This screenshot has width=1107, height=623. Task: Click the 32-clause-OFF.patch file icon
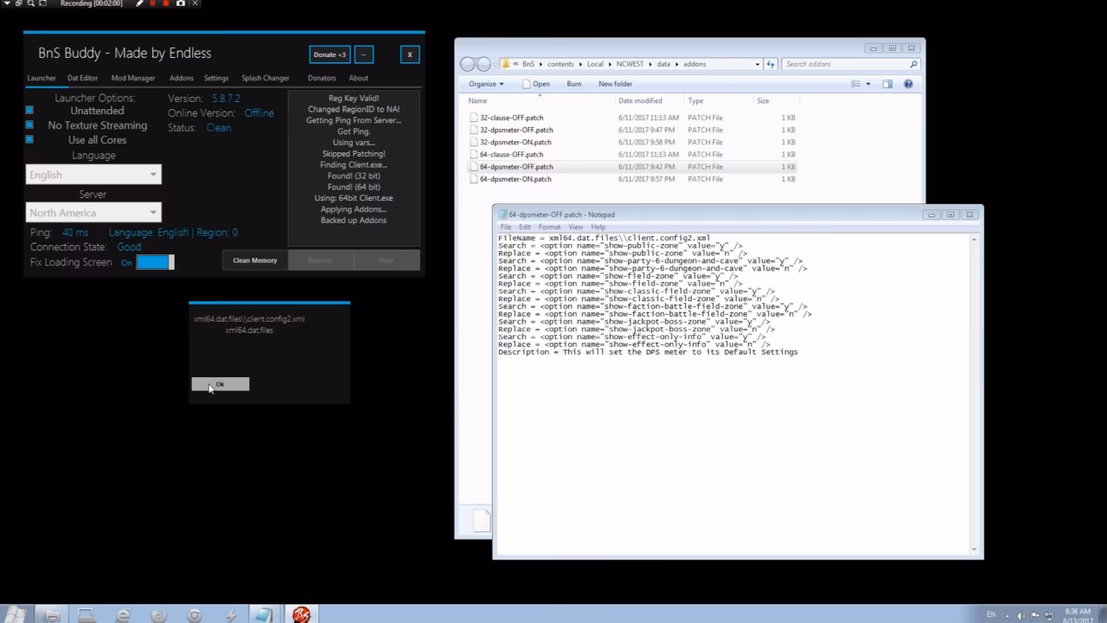point(474,118)
